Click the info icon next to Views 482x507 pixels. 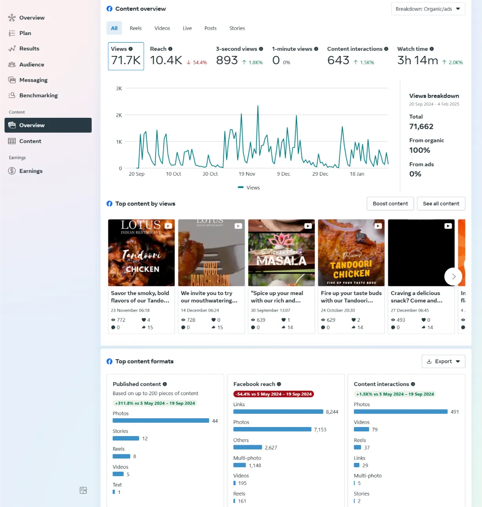coord(131,49)
